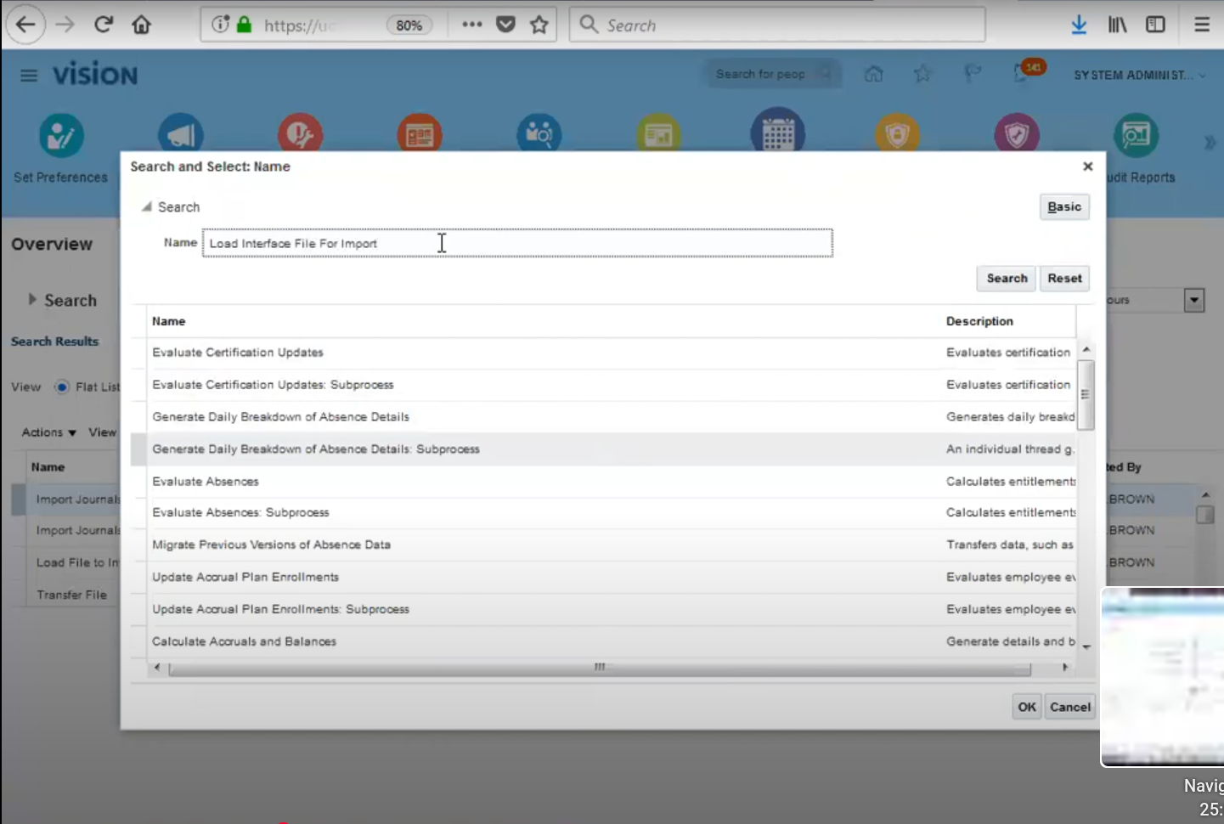Open the Vision navigator menu icon
Image resolution: width=1224 pixels, height=824 pixels.
tap(29, 76)
